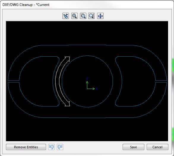Select the Zoom to Fit tool
This screenshot has width=174, height=156.
[74, 16]
